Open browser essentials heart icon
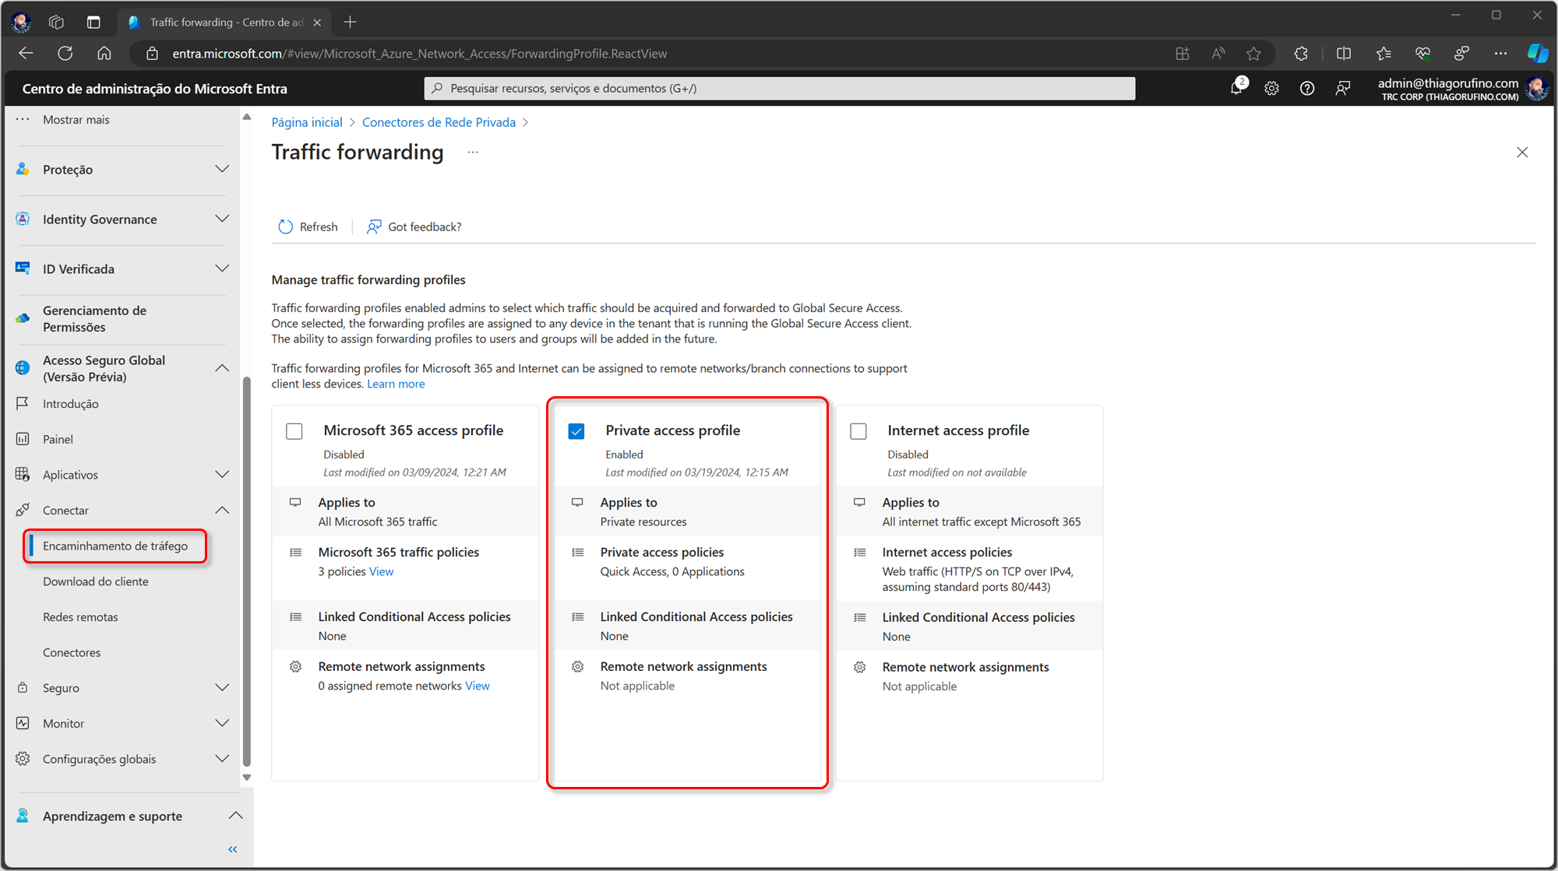1558x871 pixels. pyautogui.click(x=1422, y=54)
